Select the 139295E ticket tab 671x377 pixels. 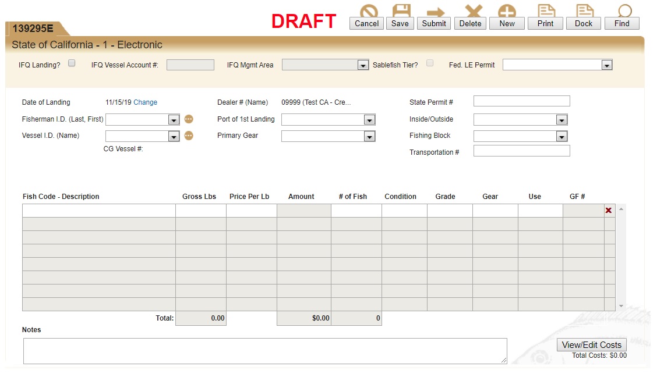click(x=33, y=29)
